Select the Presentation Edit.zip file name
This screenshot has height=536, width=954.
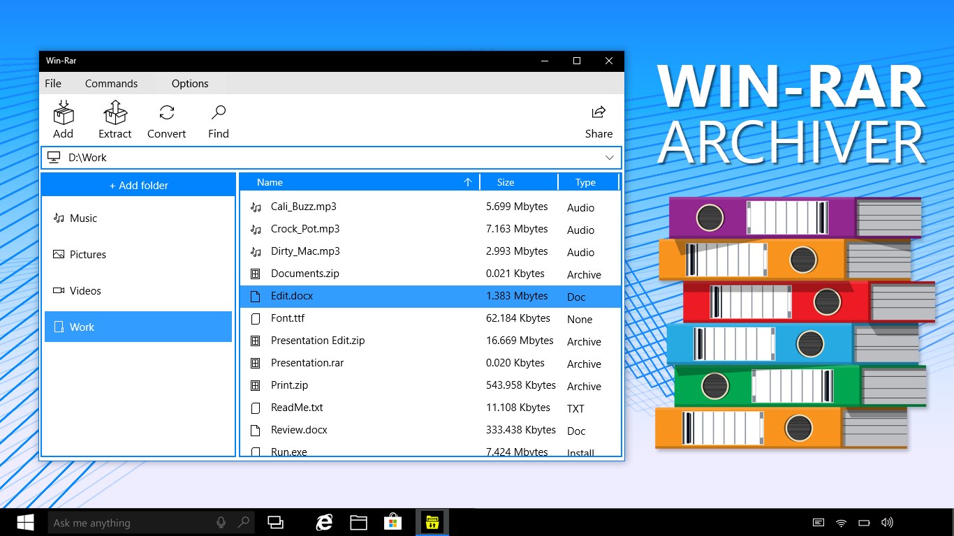318,341
